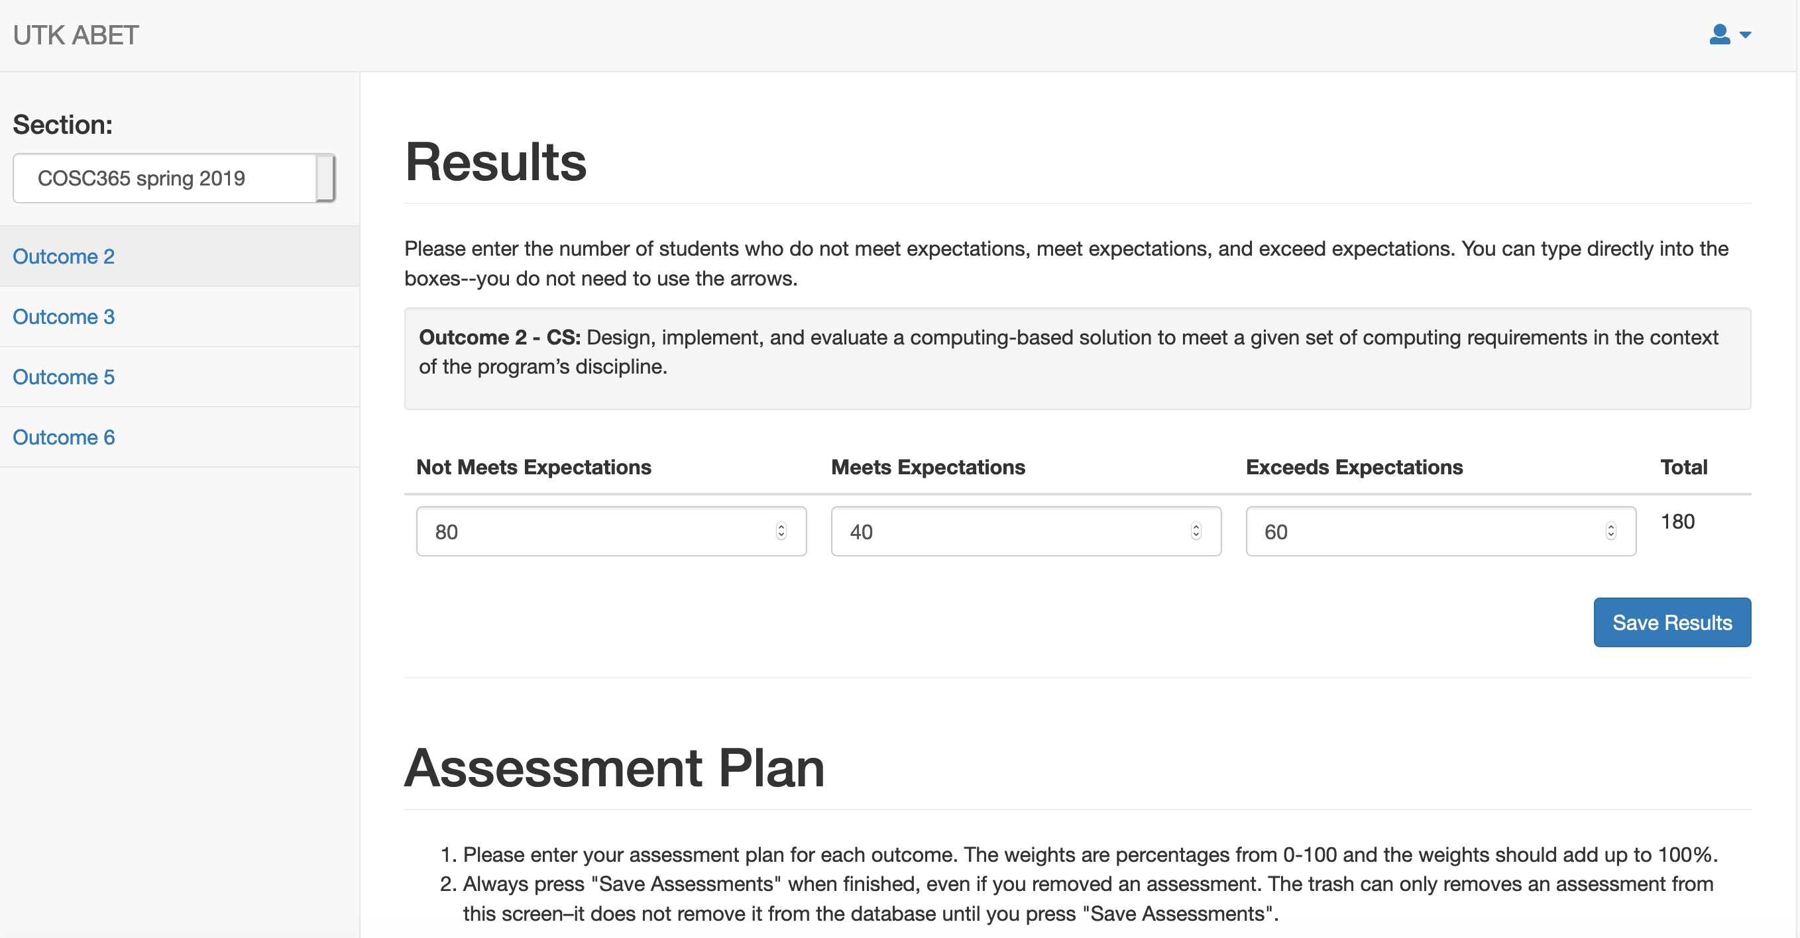The width and height of the screenshot is (1800, 938).
Task: Focus the Not Meets Expectations field
Action: coord(612,531)
